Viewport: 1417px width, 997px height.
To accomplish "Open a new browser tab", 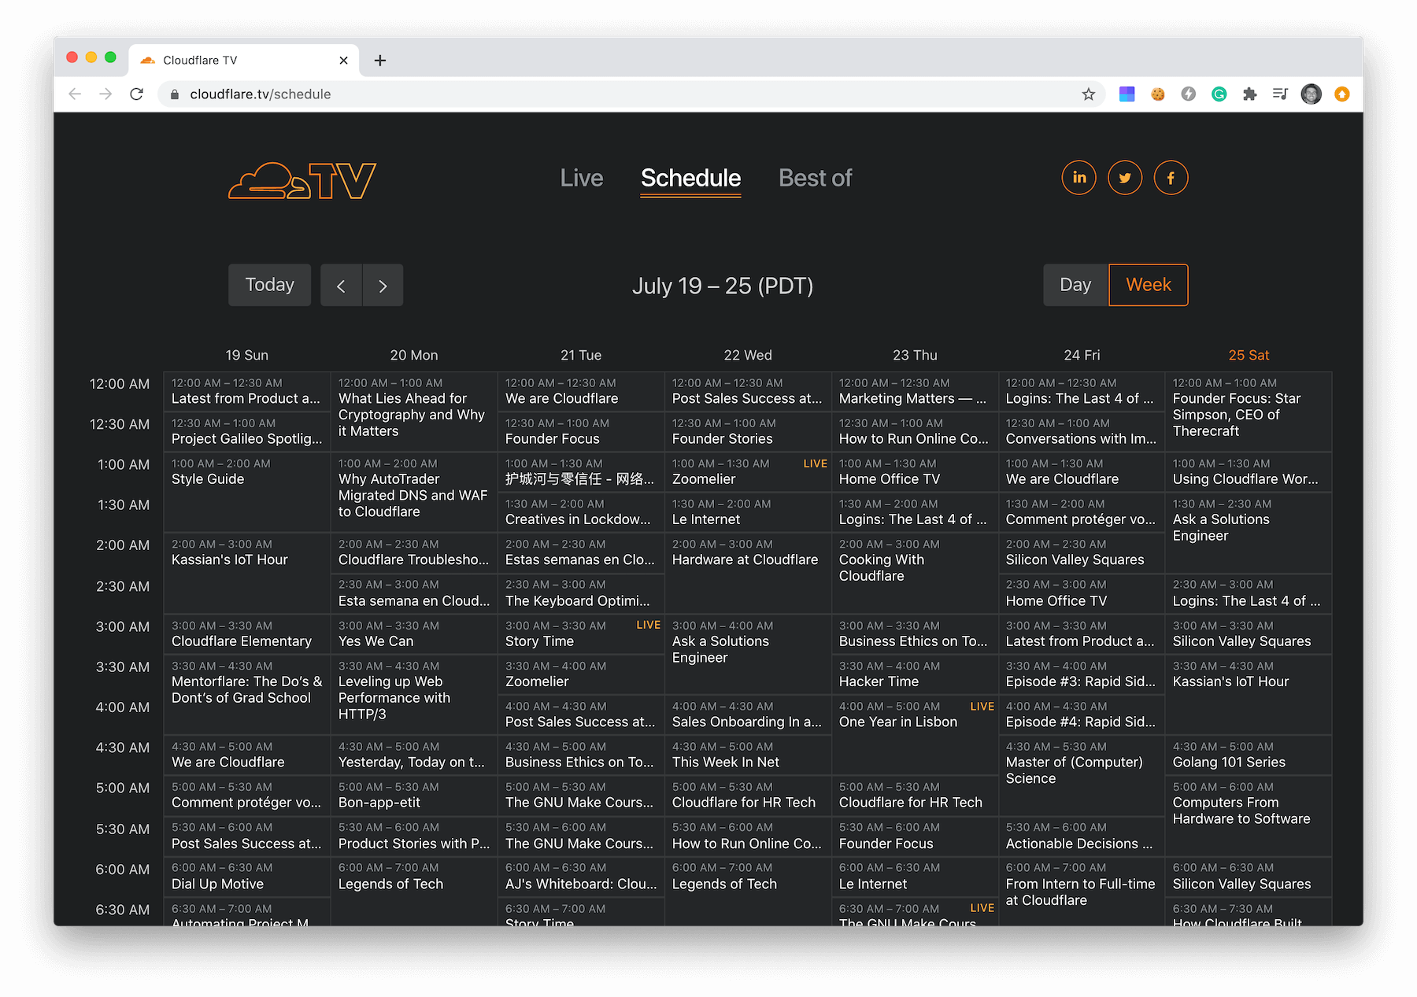I will pyautogui.click(x=380, y=61).
